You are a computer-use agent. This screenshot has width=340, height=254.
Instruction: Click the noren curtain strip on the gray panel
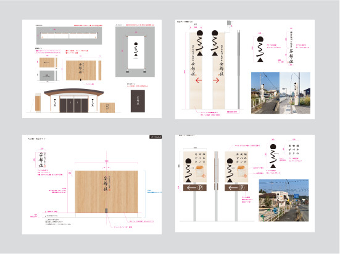tap(69, 36)
